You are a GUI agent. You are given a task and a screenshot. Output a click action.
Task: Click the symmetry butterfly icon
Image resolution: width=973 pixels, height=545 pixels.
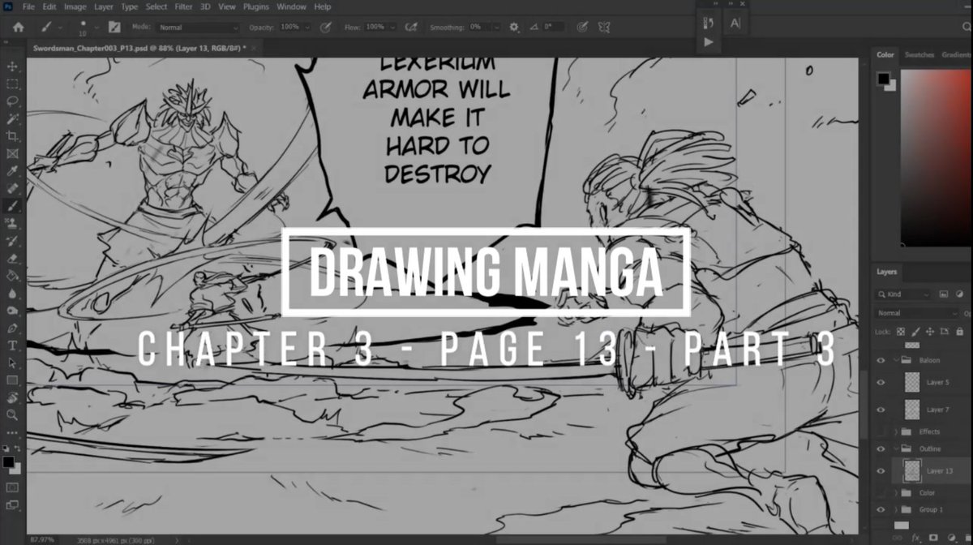(x=603, y=27)
